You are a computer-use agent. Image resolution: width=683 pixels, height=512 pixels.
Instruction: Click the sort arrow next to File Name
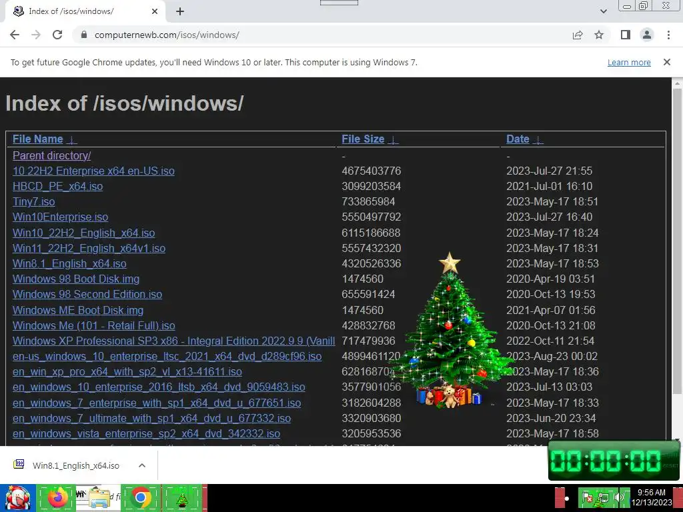coord(72,139)
